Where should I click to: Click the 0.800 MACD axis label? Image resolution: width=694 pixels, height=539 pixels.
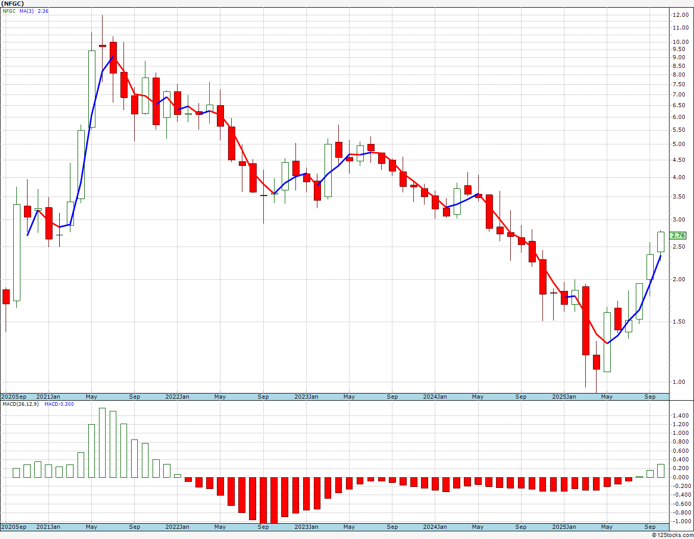pyautogui.click(x=680, y=442)
